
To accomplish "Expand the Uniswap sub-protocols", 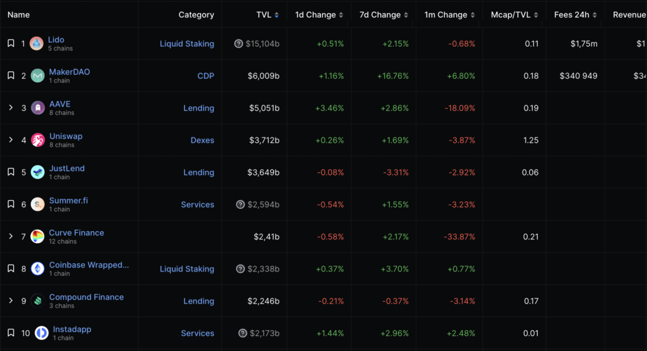I will [x=11, y=140].
